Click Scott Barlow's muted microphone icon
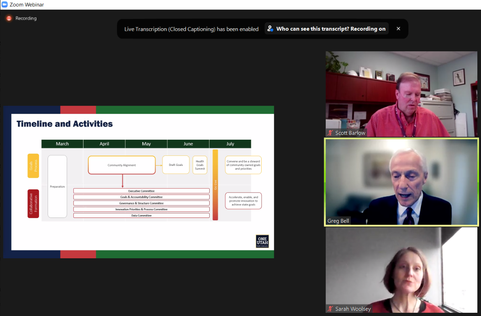The height and width of the screenshot is (316, 481). 331,133
